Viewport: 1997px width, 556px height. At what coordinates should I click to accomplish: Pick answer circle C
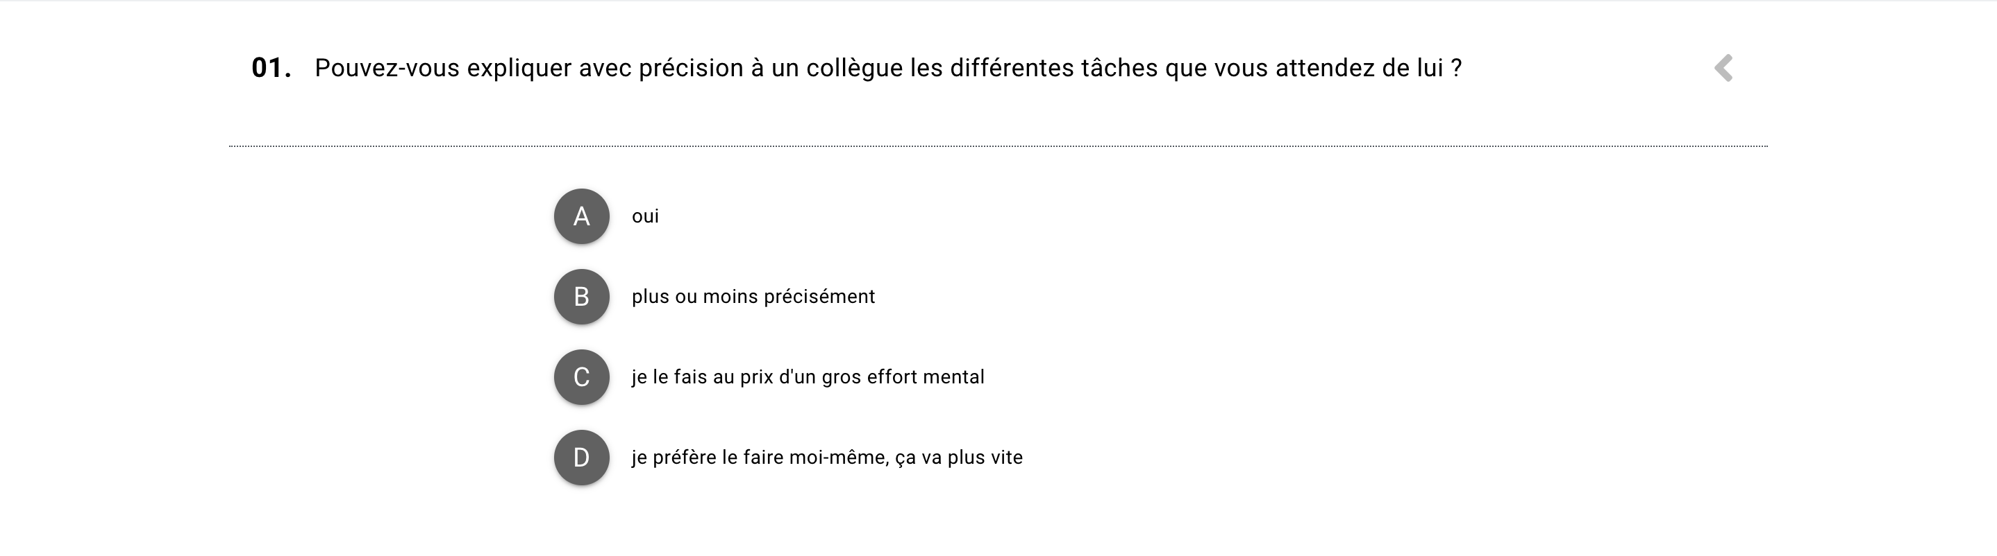click(x=581, y=377)
